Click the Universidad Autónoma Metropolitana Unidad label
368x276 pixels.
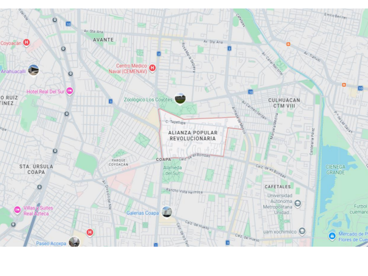tap(278, 204)
